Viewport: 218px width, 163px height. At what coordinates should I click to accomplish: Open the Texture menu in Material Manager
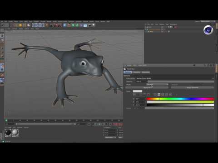pos(26,127)
